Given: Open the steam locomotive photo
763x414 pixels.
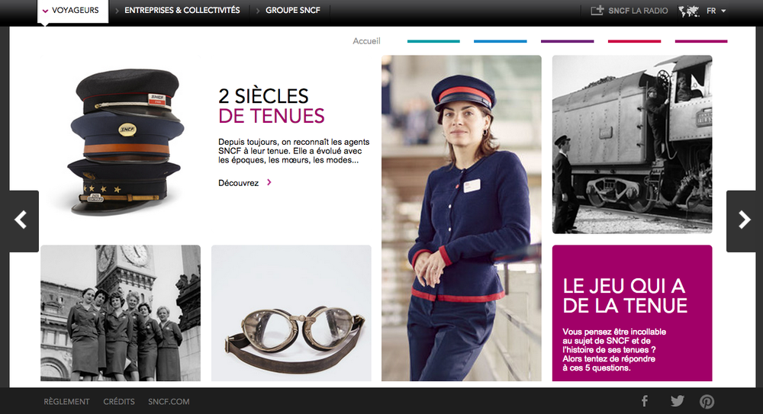Looking at the screenshot, I should (632, 145).
